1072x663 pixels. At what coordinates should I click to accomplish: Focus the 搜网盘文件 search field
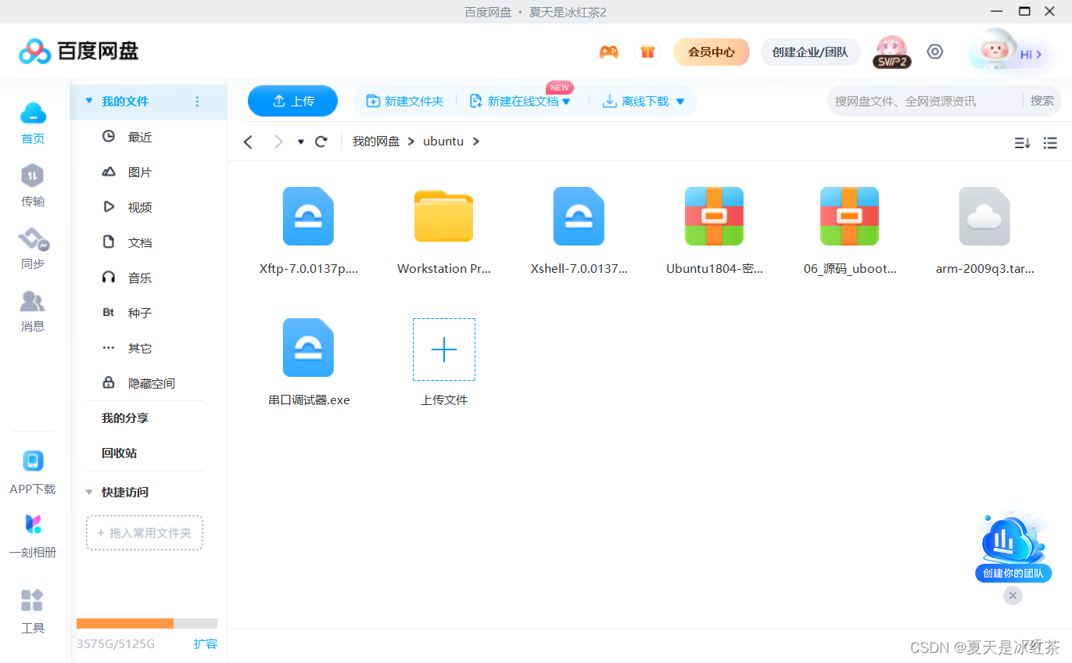[x=925, y=101]
